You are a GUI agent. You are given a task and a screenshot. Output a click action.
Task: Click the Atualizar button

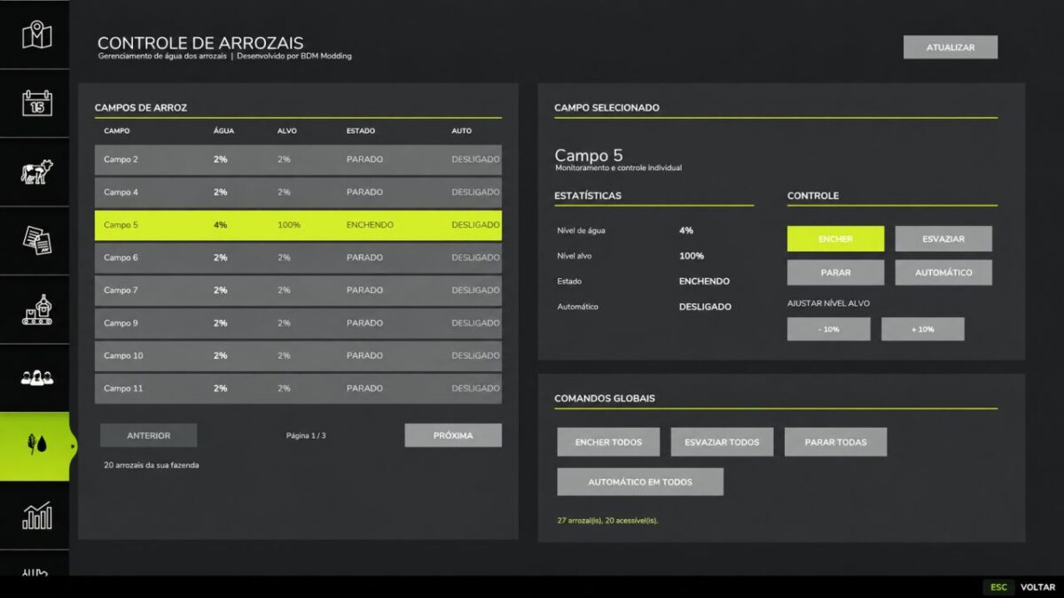pyautogui.click(x=951, y=47)
